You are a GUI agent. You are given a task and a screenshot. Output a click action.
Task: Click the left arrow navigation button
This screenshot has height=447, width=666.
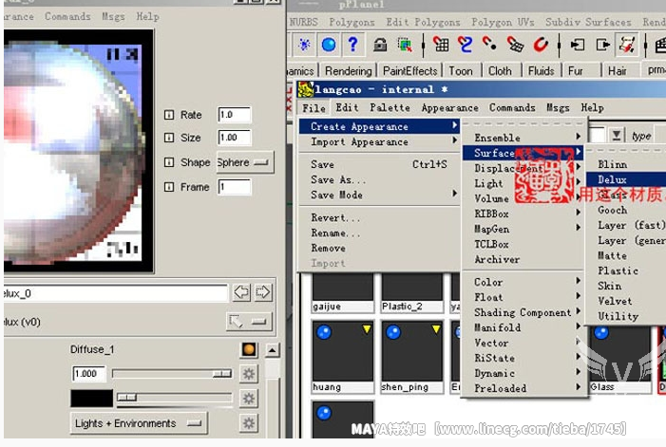pyautogui.click(x=241, y=292)
